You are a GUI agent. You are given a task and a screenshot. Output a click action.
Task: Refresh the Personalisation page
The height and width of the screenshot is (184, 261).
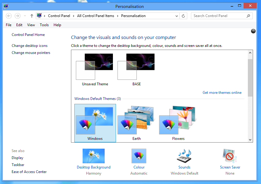(x=183, y=16)
